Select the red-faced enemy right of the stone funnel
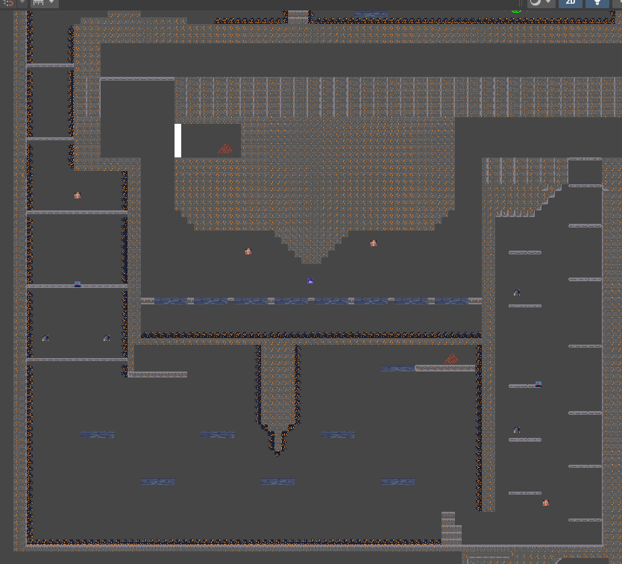Viewport: 622px width, 564px height. click(x=374, y=243)
